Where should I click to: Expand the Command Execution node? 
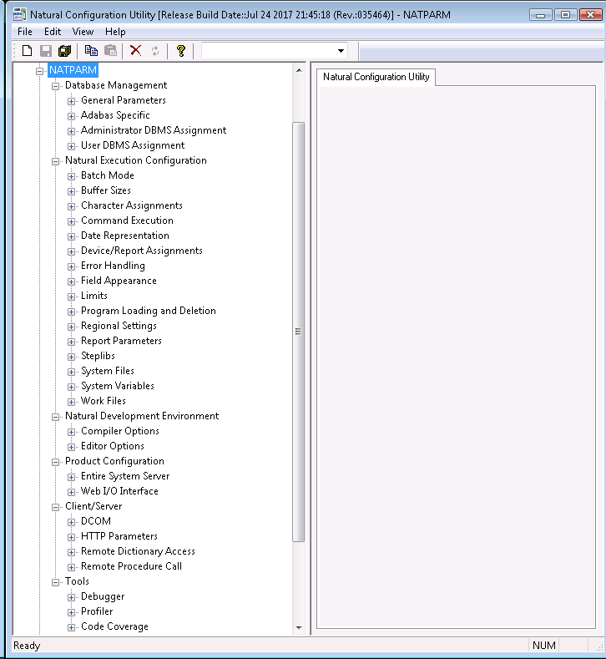click(72, 221)
